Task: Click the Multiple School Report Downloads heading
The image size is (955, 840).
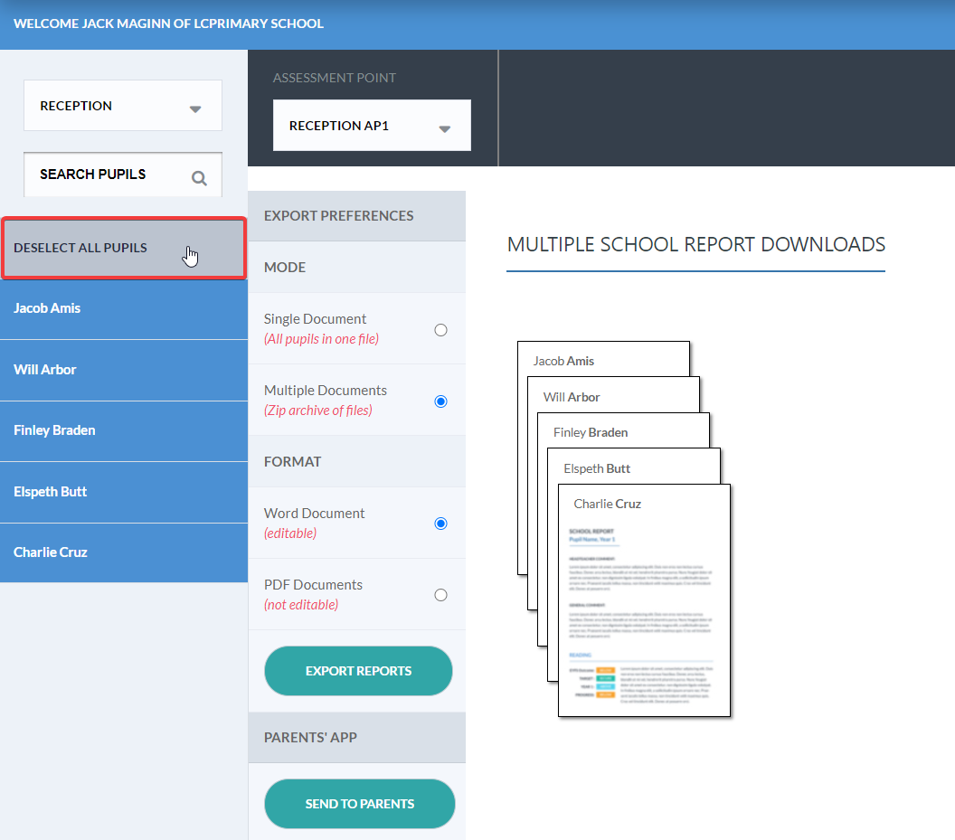Action: click(x=696, y=244)
